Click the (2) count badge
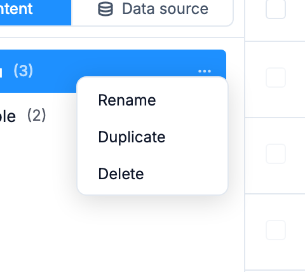Viewport: 305px width, 272px height. tap(36, 115)
